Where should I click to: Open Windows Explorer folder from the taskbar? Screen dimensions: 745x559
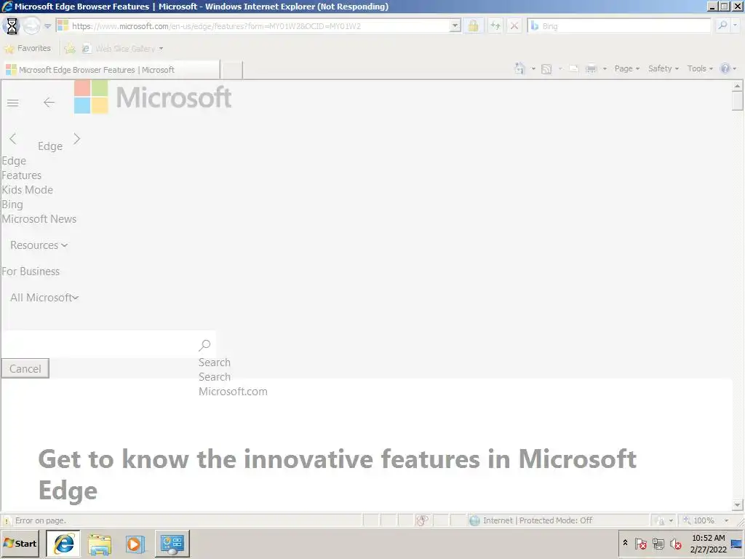click(99, 544)
